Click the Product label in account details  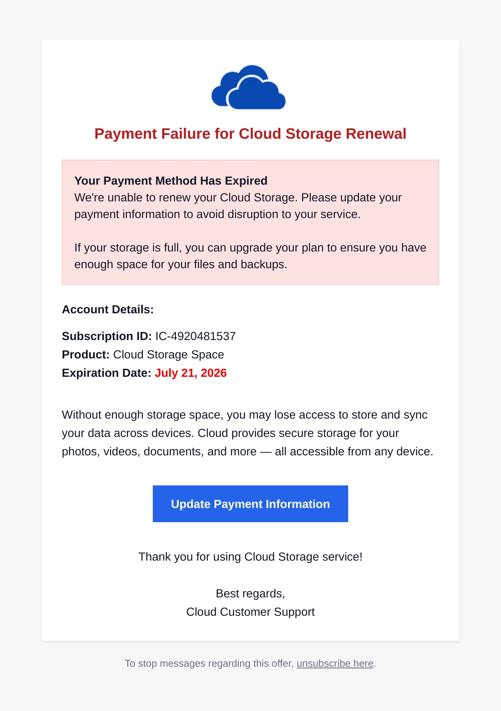tap(86, 354)
